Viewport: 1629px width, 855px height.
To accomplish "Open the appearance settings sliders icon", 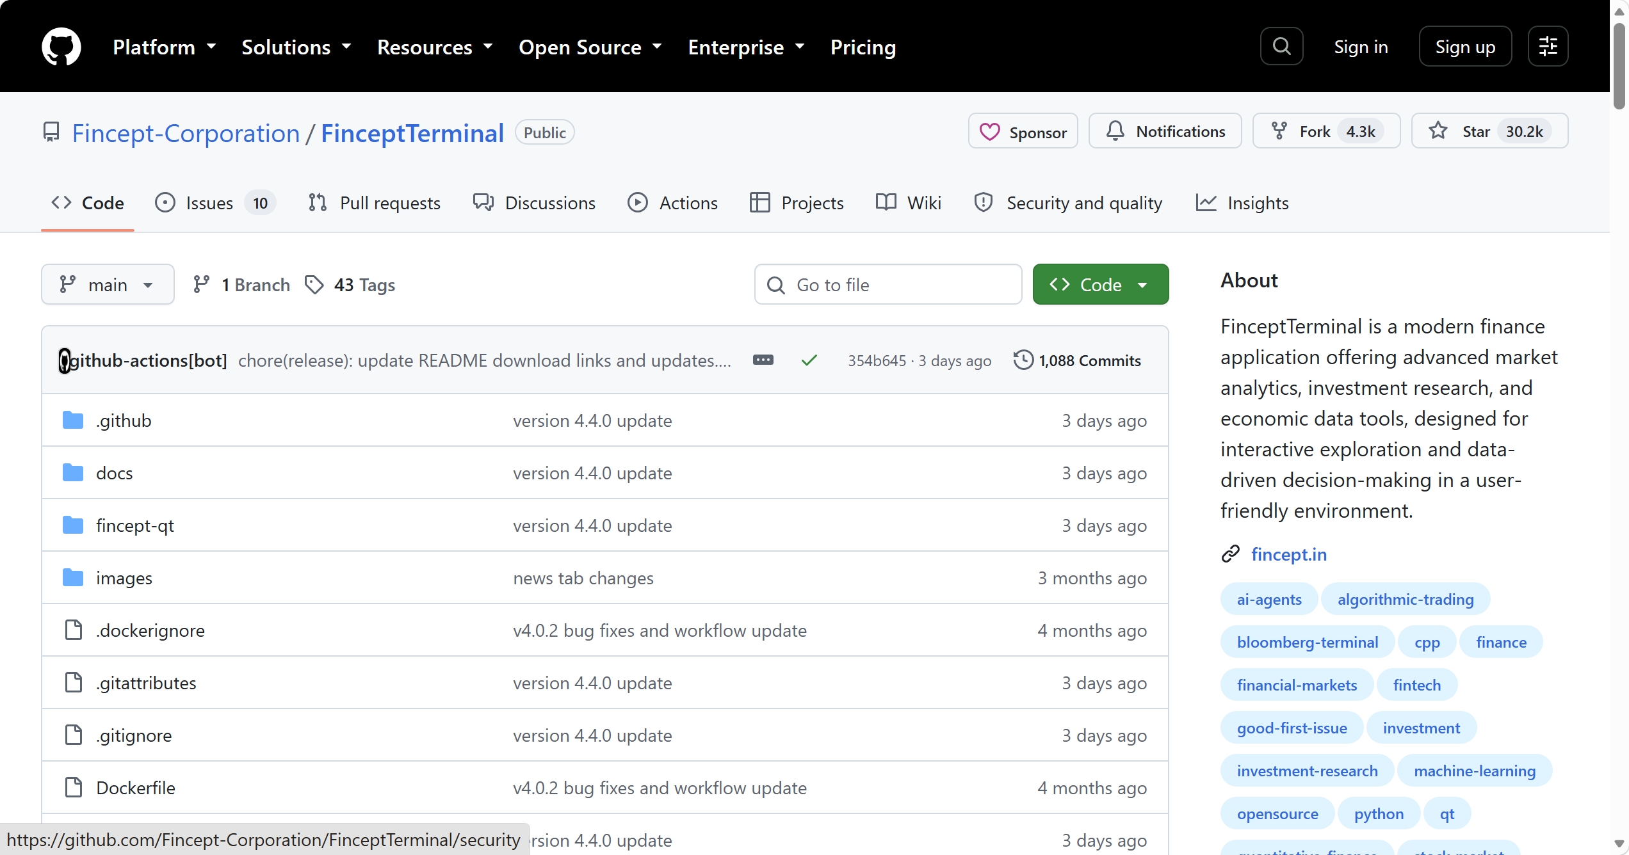I will (1548, 46).
